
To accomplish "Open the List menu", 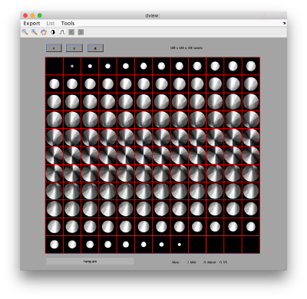I will coord(51,23).
